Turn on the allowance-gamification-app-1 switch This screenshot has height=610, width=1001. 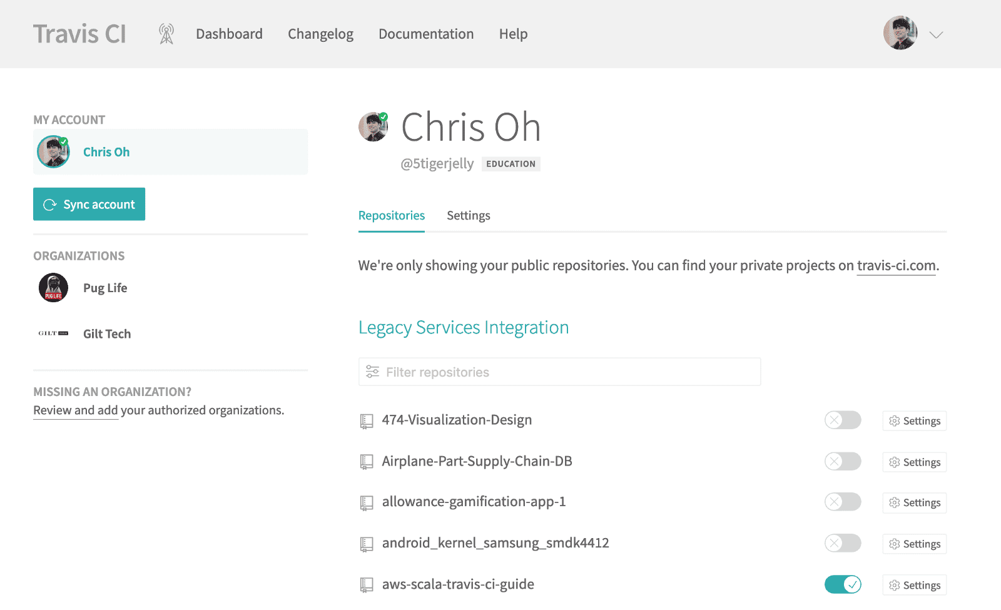click(x=843, y=502)
